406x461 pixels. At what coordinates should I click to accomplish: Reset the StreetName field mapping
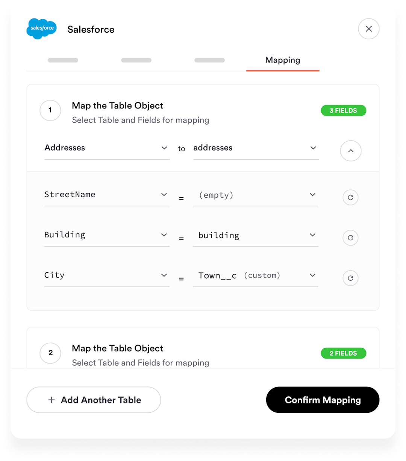350,197
